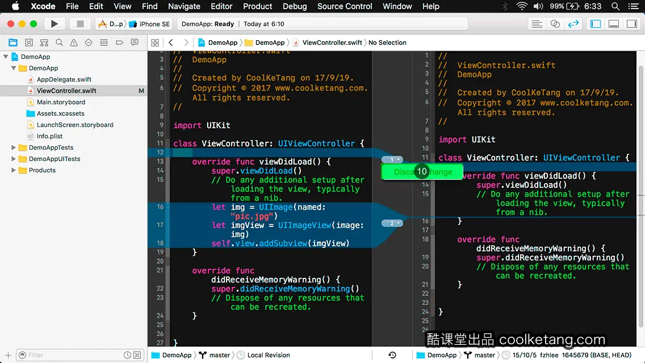Open the Debug navigator

tap(104, 43)
